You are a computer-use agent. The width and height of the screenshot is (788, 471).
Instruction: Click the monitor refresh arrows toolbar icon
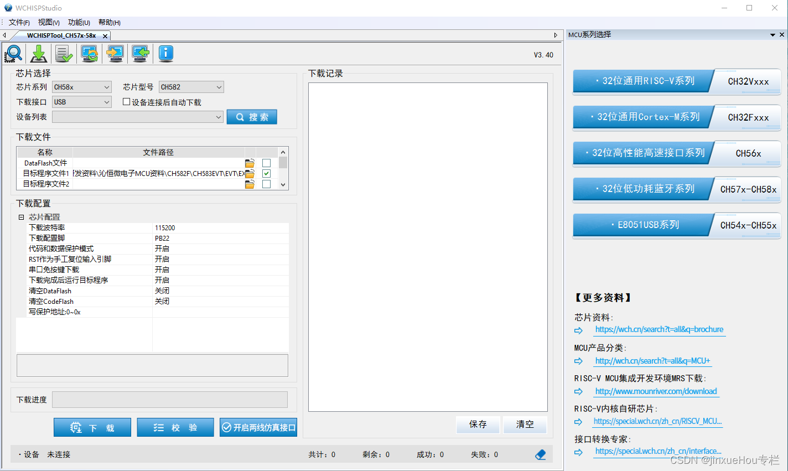pyautogui.click(x=90, y=54)
